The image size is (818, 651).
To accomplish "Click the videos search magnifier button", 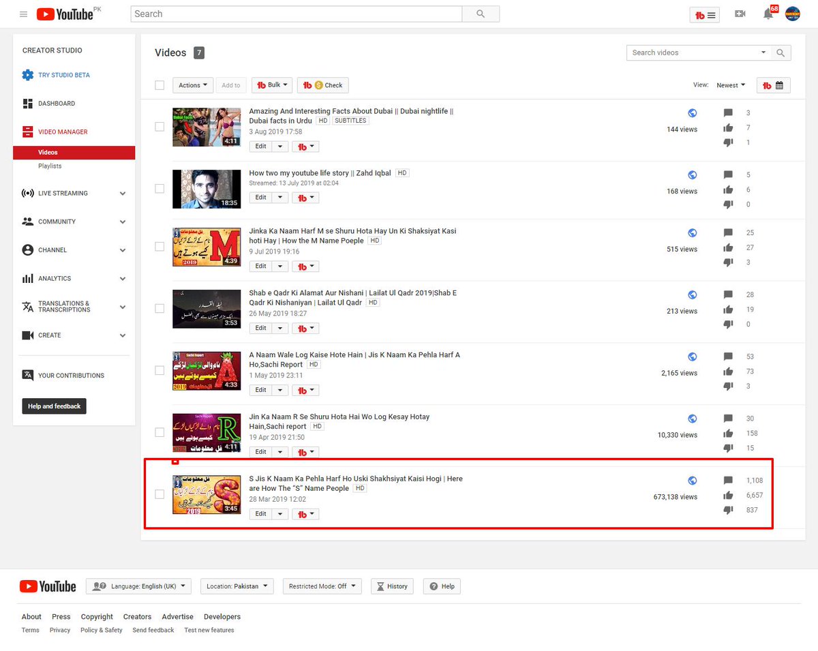I will (781, 52).
